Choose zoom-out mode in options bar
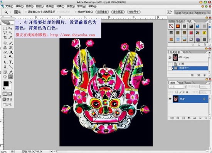The width and height of the screenshot is (212, 153). coord(20,12)
